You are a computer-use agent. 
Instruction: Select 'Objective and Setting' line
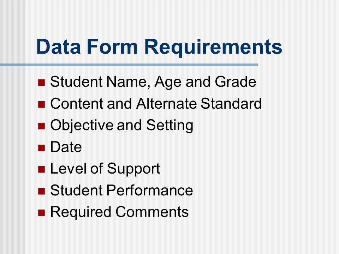pos(122,126)
